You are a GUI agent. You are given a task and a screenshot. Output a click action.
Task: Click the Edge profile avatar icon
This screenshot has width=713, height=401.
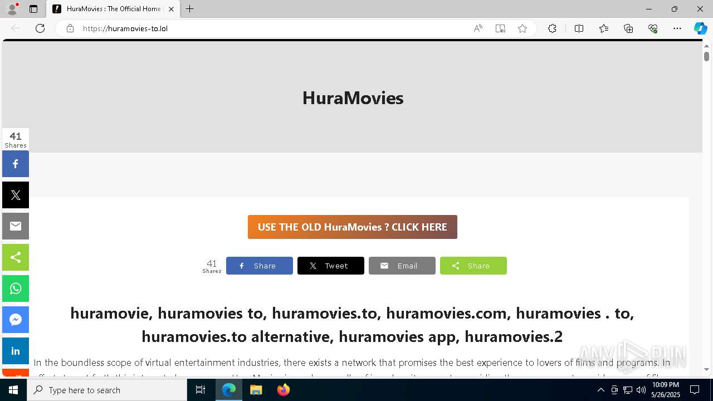coord(12,9)
